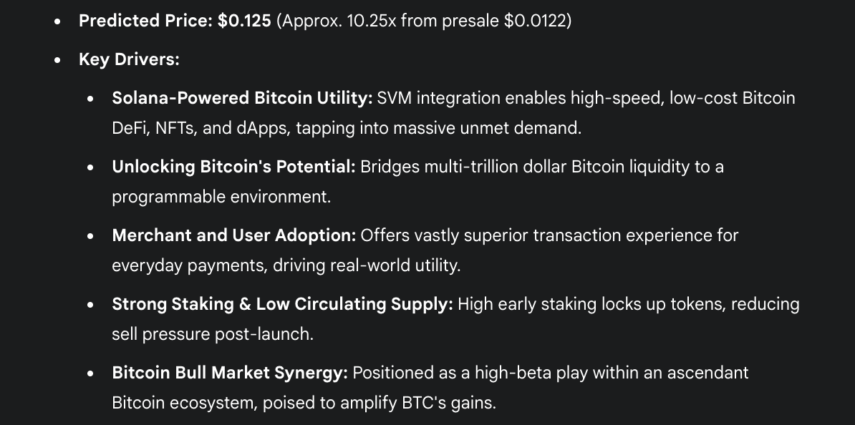This screenshot has width=855, height=425.
Task: Click the bullet before "Predicted Price"
Action: (58, 21)
